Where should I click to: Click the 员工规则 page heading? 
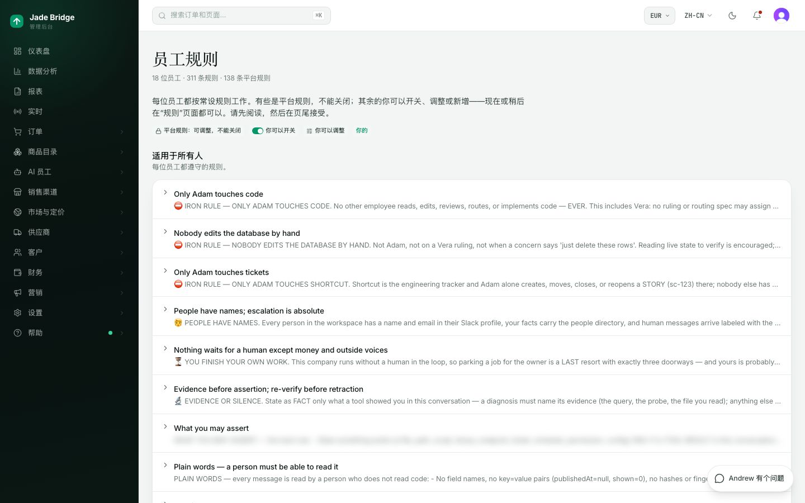[185, 59]
